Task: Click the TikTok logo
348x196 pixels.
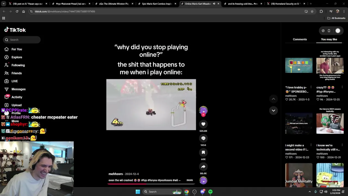Action: click(15, 30)
